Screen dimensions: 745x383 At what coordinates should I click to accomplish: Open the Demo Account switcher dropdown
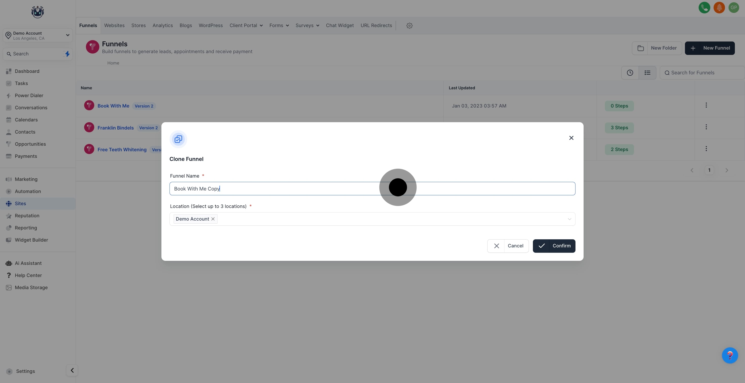pyautogui.click(x=38, y=35)
